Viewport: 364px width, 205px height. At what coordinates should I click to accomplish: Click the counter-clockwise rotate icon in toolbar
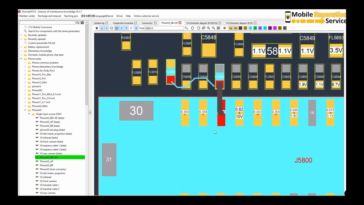198,28
